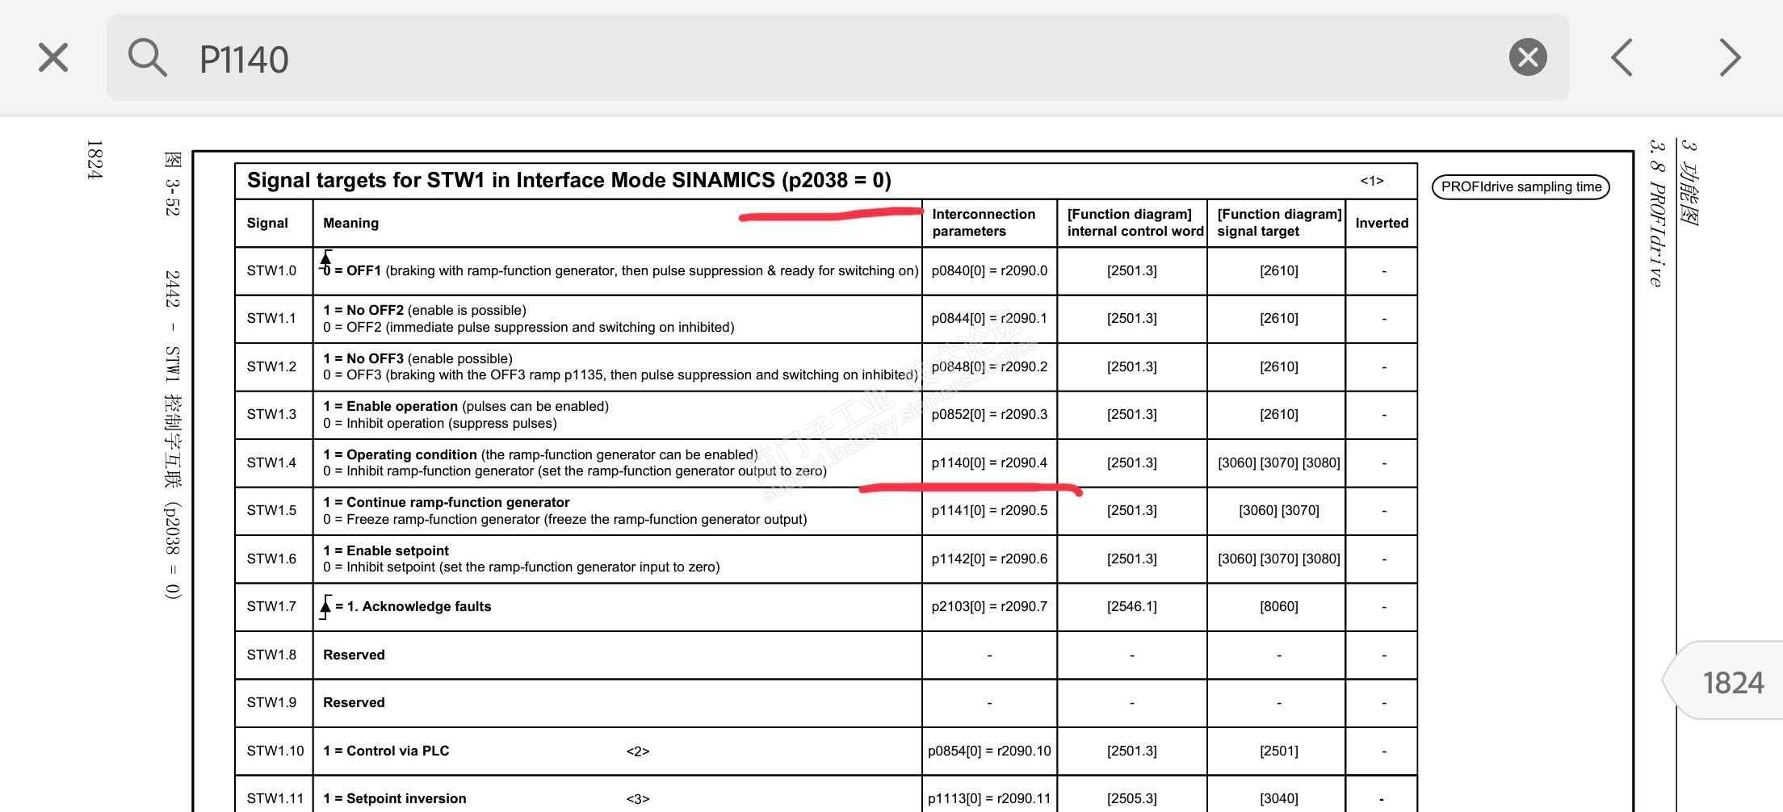Screen dimensions: 1783x812
Task: Select the 'p1113[0] = r2090.11' parameter
Action: coord(989,798)
